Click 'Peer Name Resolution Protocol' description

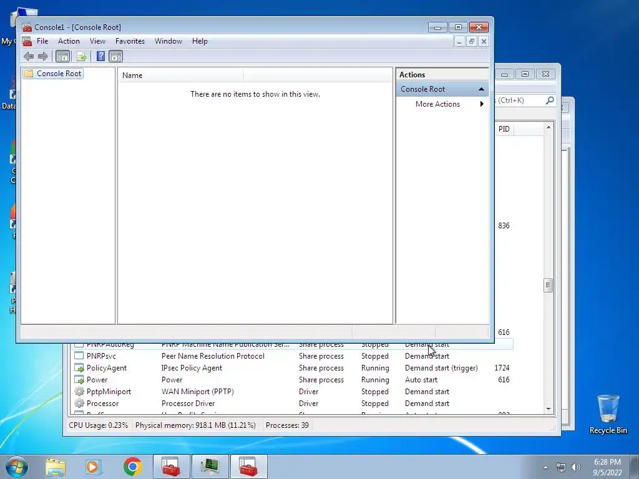point(213,356)
